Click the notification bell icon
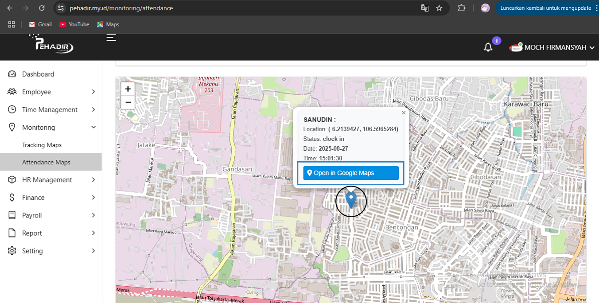 click(488, 47)
